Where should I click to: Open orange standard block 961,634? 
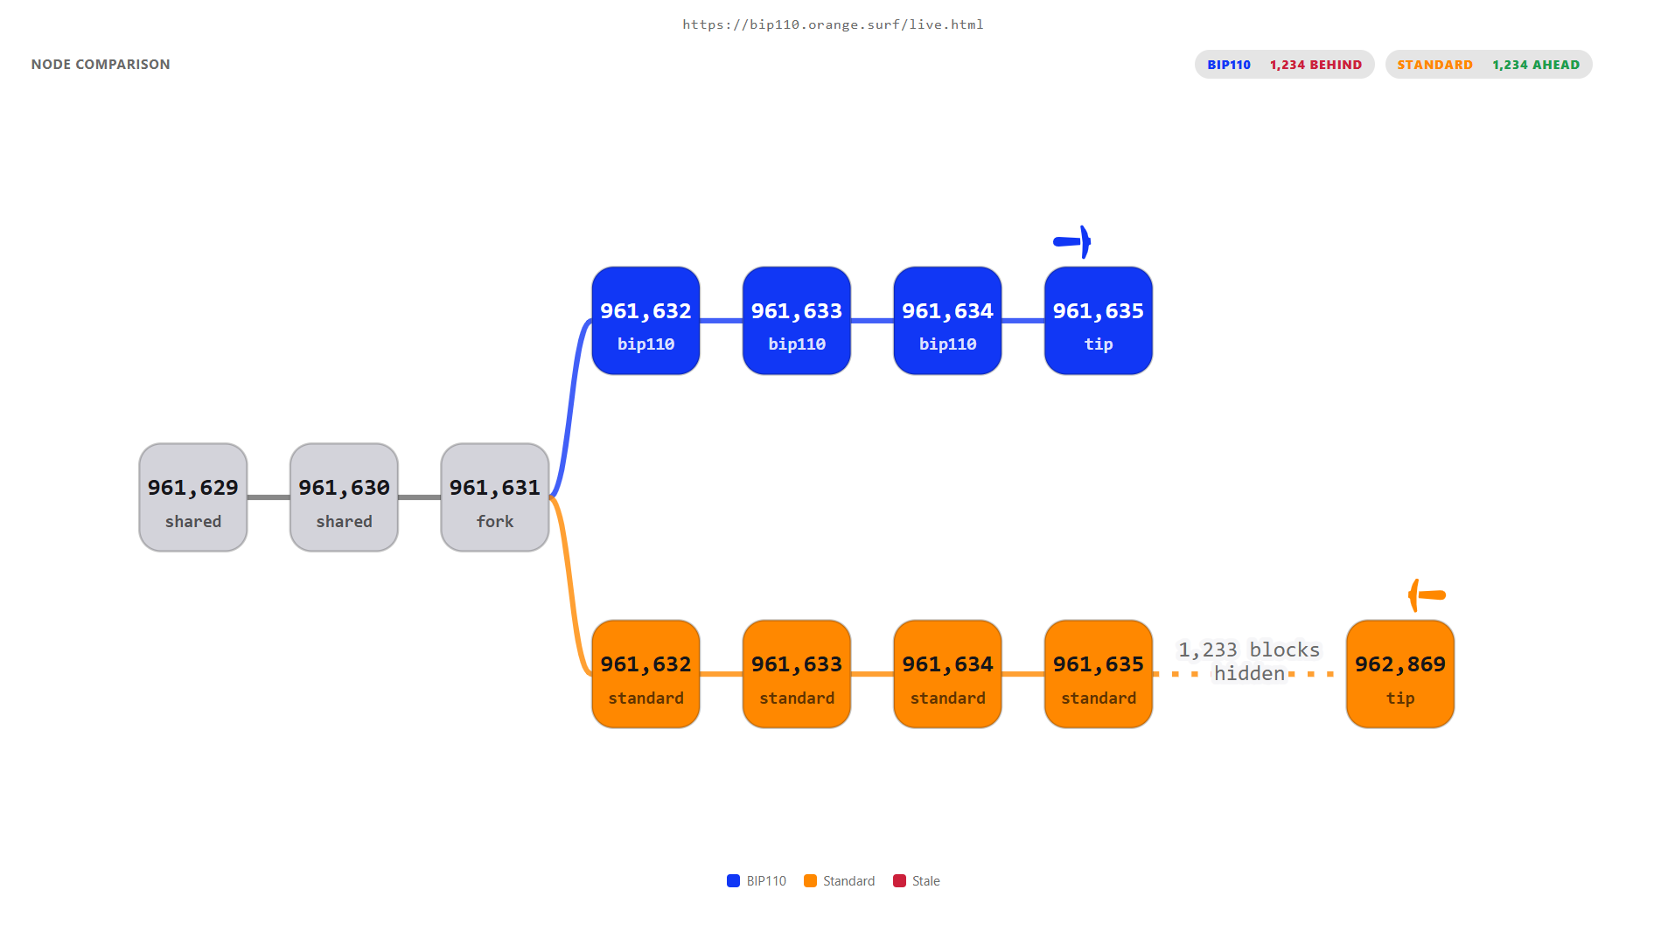[947, 674]
